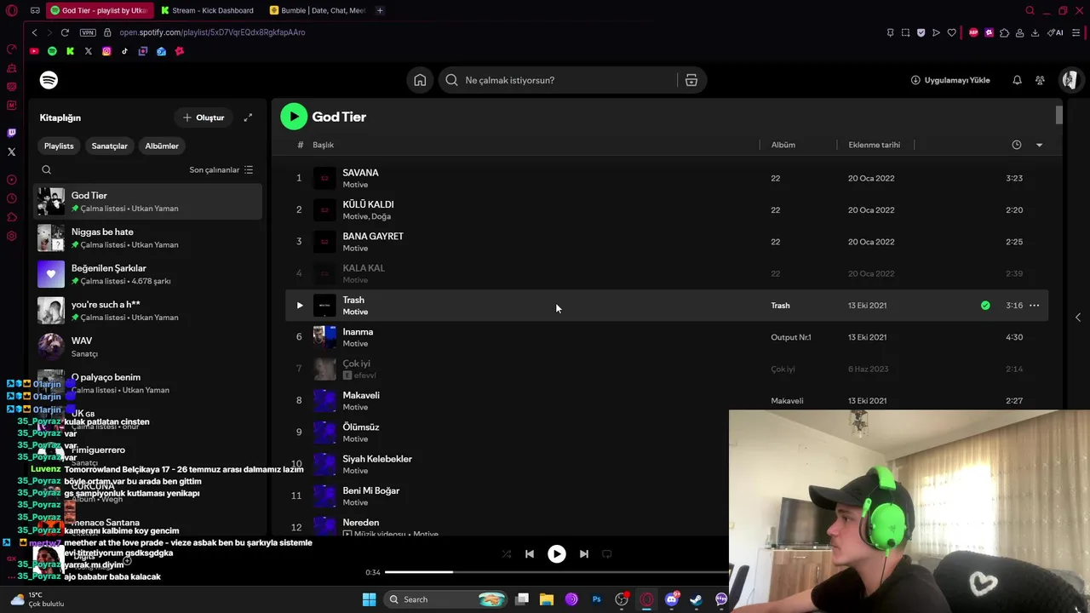Click the snapshot tool icon in the browser toolbar
This screenshot has height=613, width=1090.
(905, 32)
